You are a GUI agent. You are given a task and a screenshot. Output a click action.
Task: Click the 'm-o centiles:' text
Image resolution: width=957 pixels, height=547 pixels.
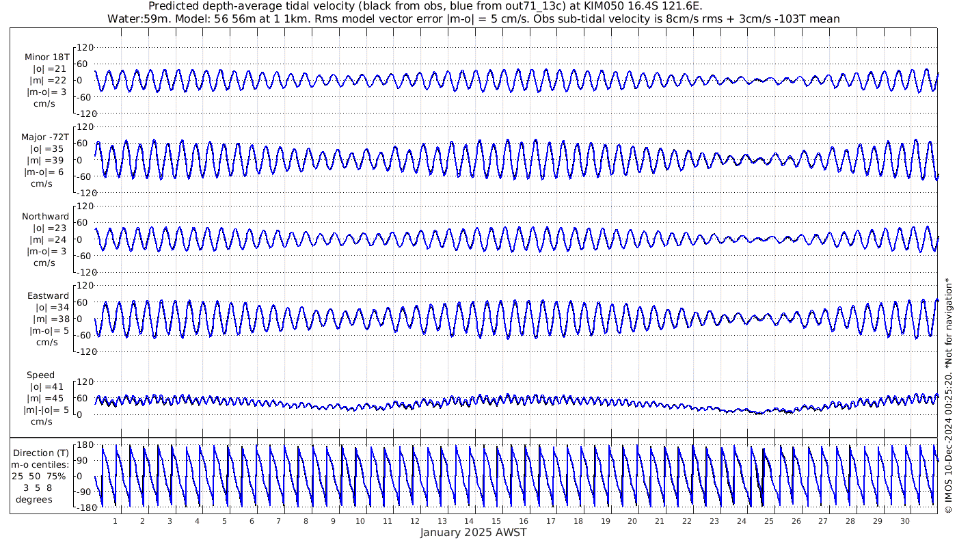pyautogui.click(x=41, y=465)
